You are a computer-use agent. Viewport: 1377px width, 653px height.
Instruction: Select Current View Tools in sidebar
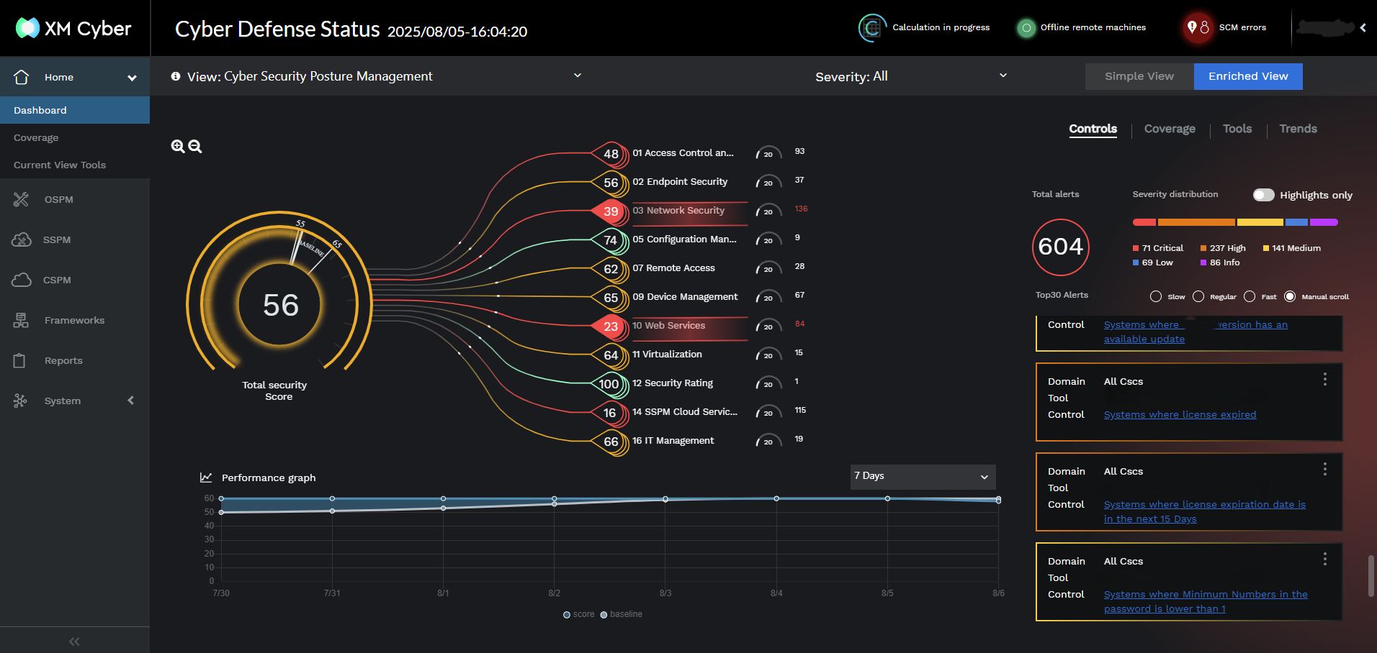point(75,165)
